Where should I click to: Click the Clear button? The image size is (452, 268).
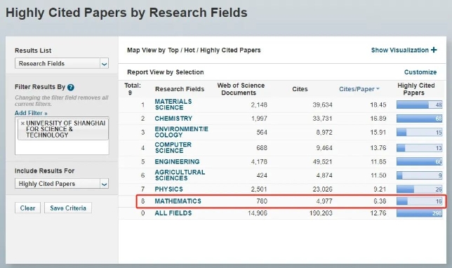coord(27,208)
